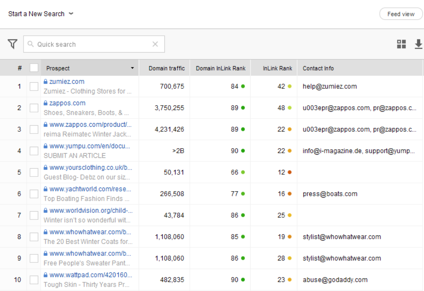Open the filter funnel icon

click(13, 44)
